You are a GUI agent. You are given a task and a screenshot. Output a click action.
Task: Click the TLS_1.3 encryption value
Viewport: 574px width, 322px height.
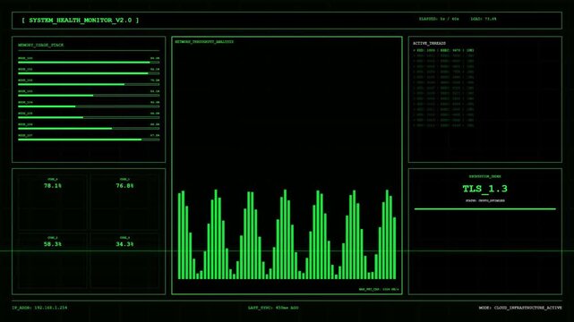tap(484, 189)
